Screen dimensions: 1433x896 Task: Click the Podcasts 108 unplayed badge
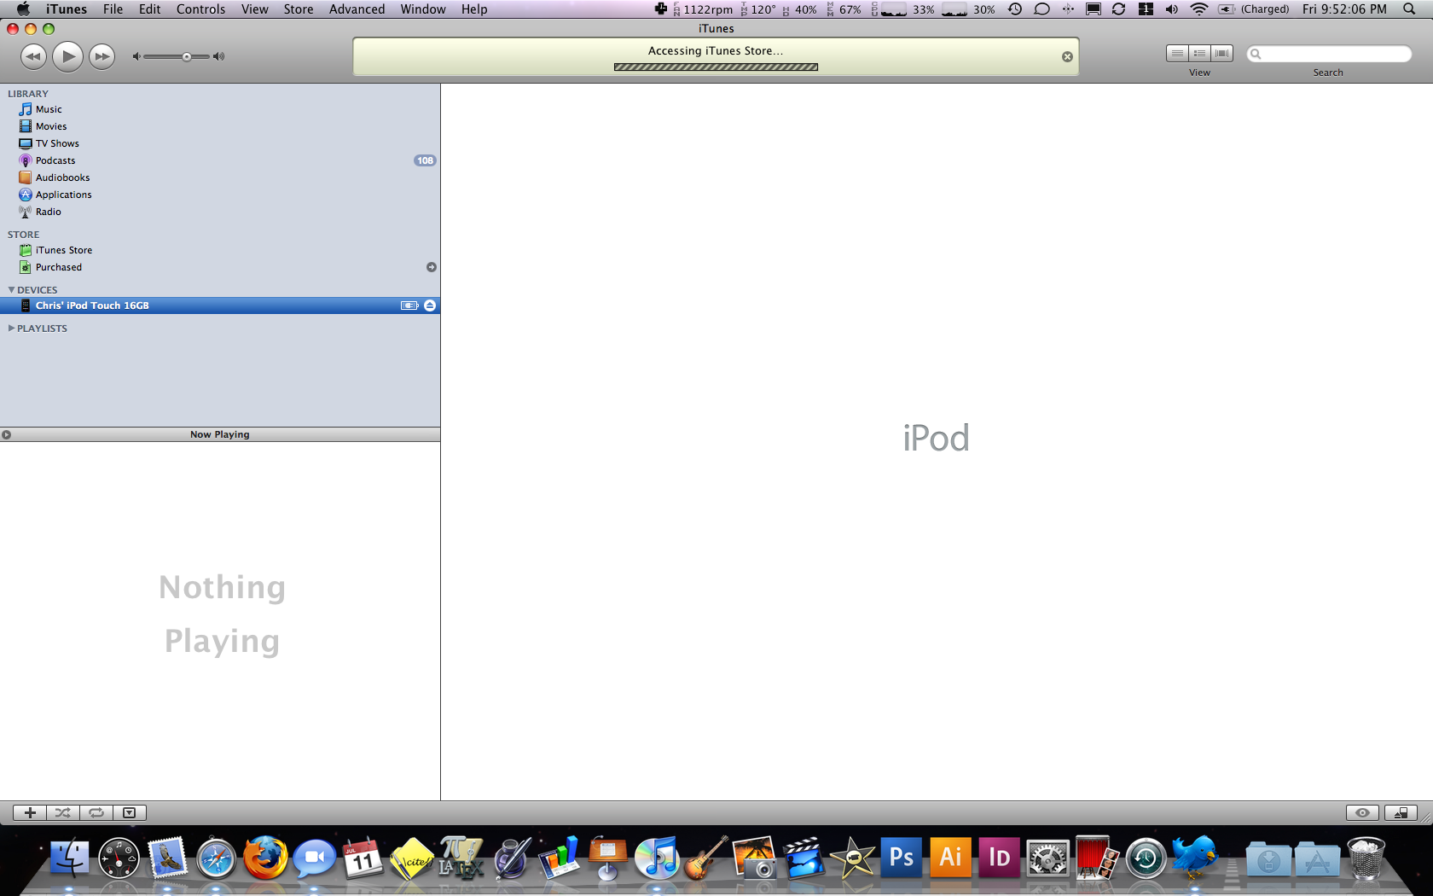[425, 160]
